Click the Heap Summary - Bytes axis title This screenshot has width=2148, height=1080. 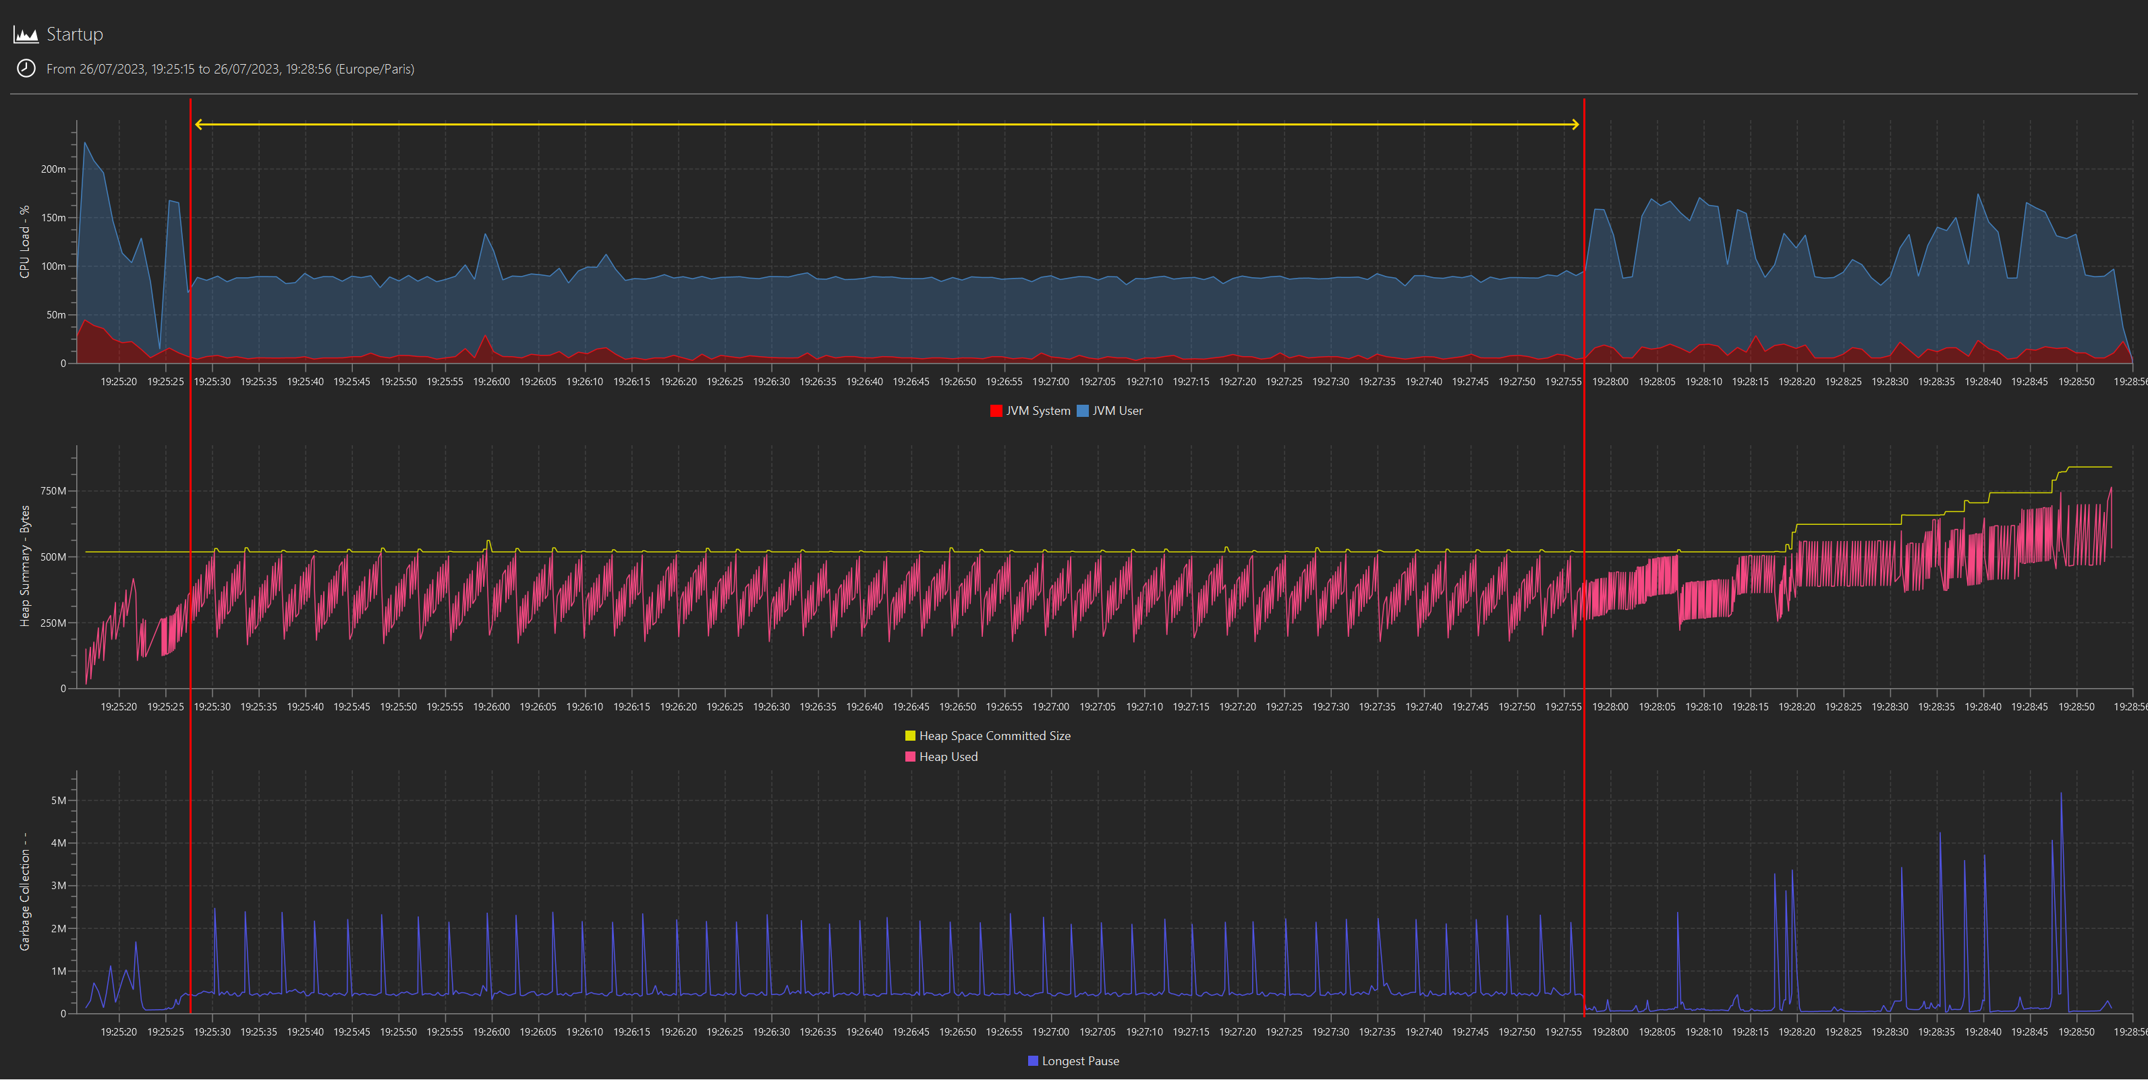[x=24, y=566]
